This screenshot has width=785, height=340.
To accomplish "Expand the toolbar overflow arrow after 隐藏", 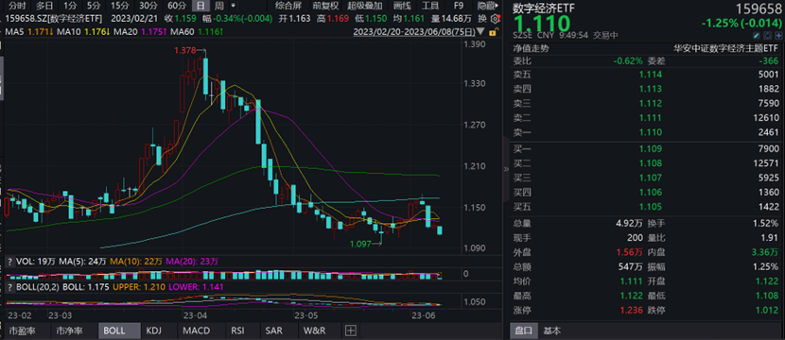I will [497, 6].
